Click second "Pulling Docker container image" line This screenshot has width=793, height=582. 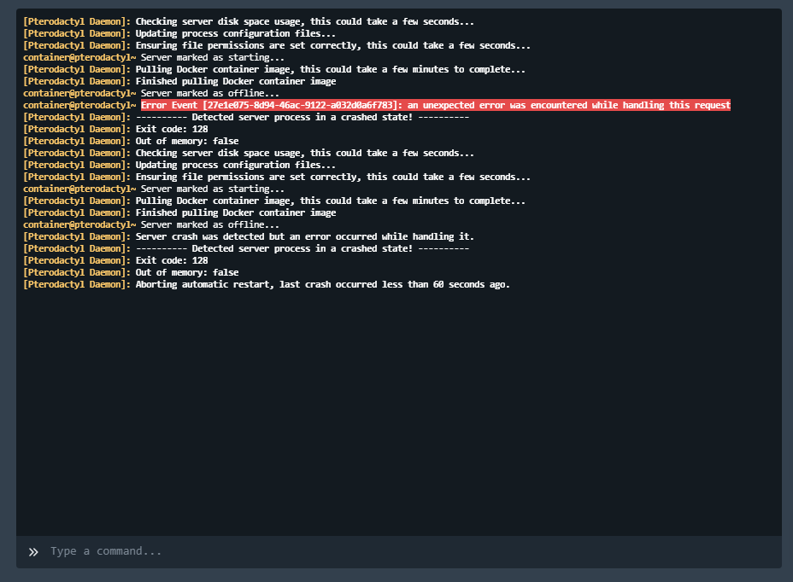tap(274, 201)
